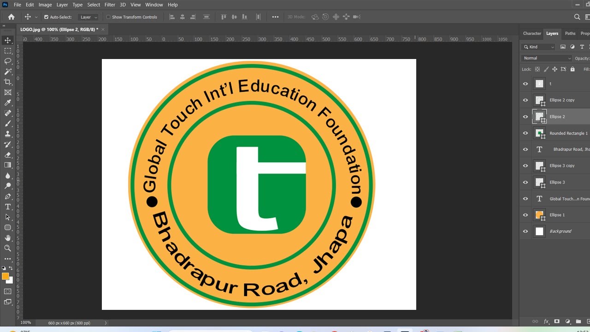This screenshot has width=590, height=332.
Task: Select the Pen tool
Action: pos(8,196)
